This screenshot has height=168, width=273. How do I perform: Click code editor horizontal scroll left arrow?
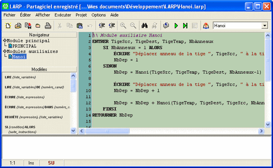coord(82,131)
